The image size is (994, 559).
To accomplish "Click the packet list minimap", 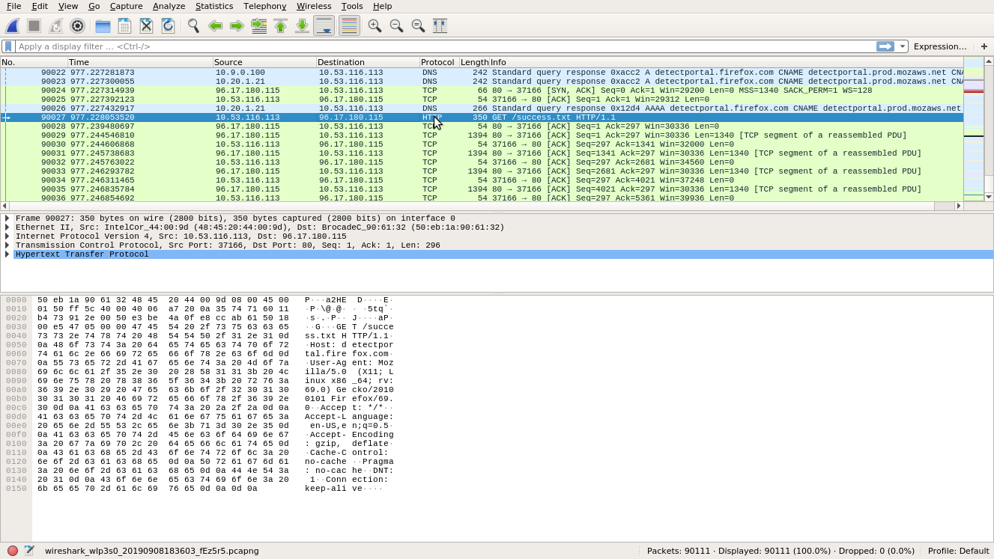I will tap(973, 129).
